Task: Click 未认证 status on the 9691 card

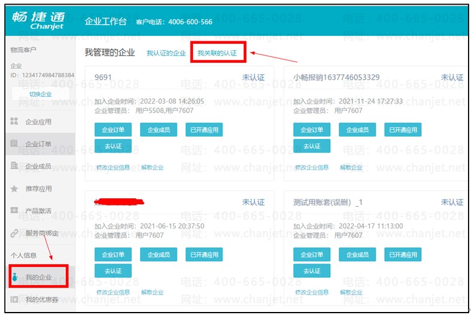Action: [x=253, y=77]
